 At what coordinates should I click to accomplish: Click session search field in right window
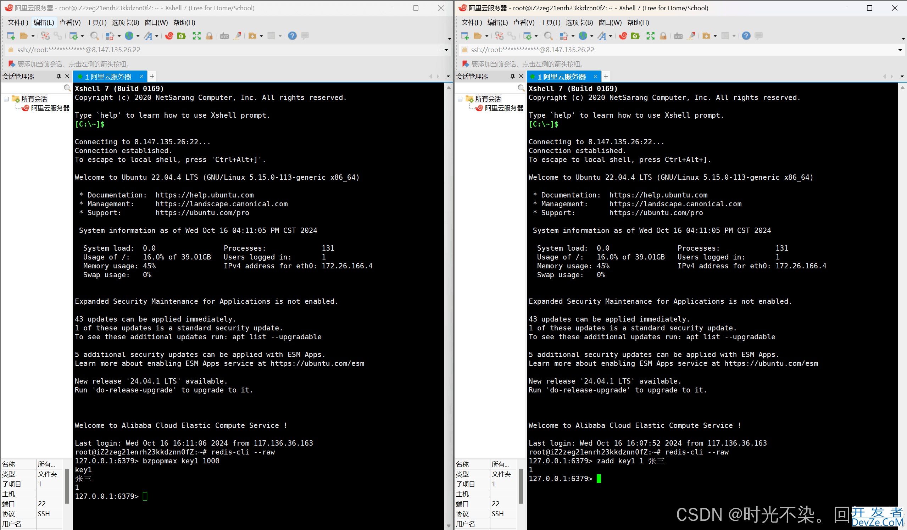pyautogui.click(x=486, y=88)
